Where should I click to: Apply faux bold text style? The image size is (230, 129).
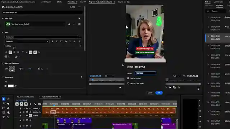(52, 42)
